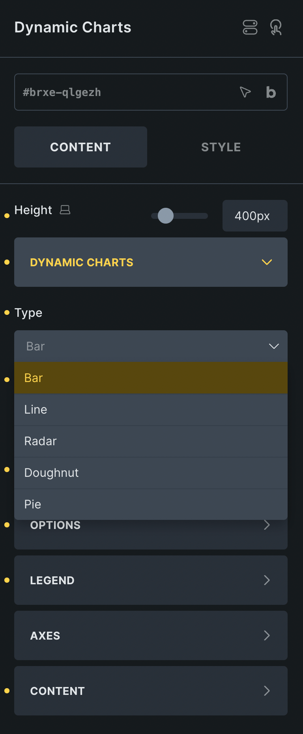
Task: Expand the LEGEND settings panel
Action: (151, 580)
